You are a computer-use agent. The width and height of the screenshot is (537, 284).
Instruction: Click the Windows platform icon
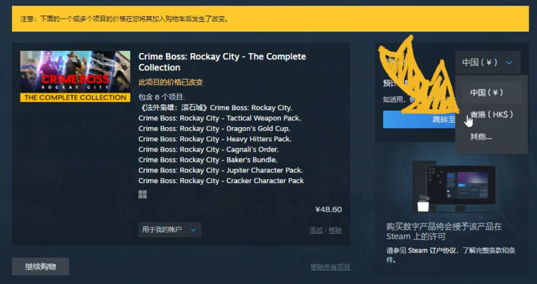[x=143, y=195]
